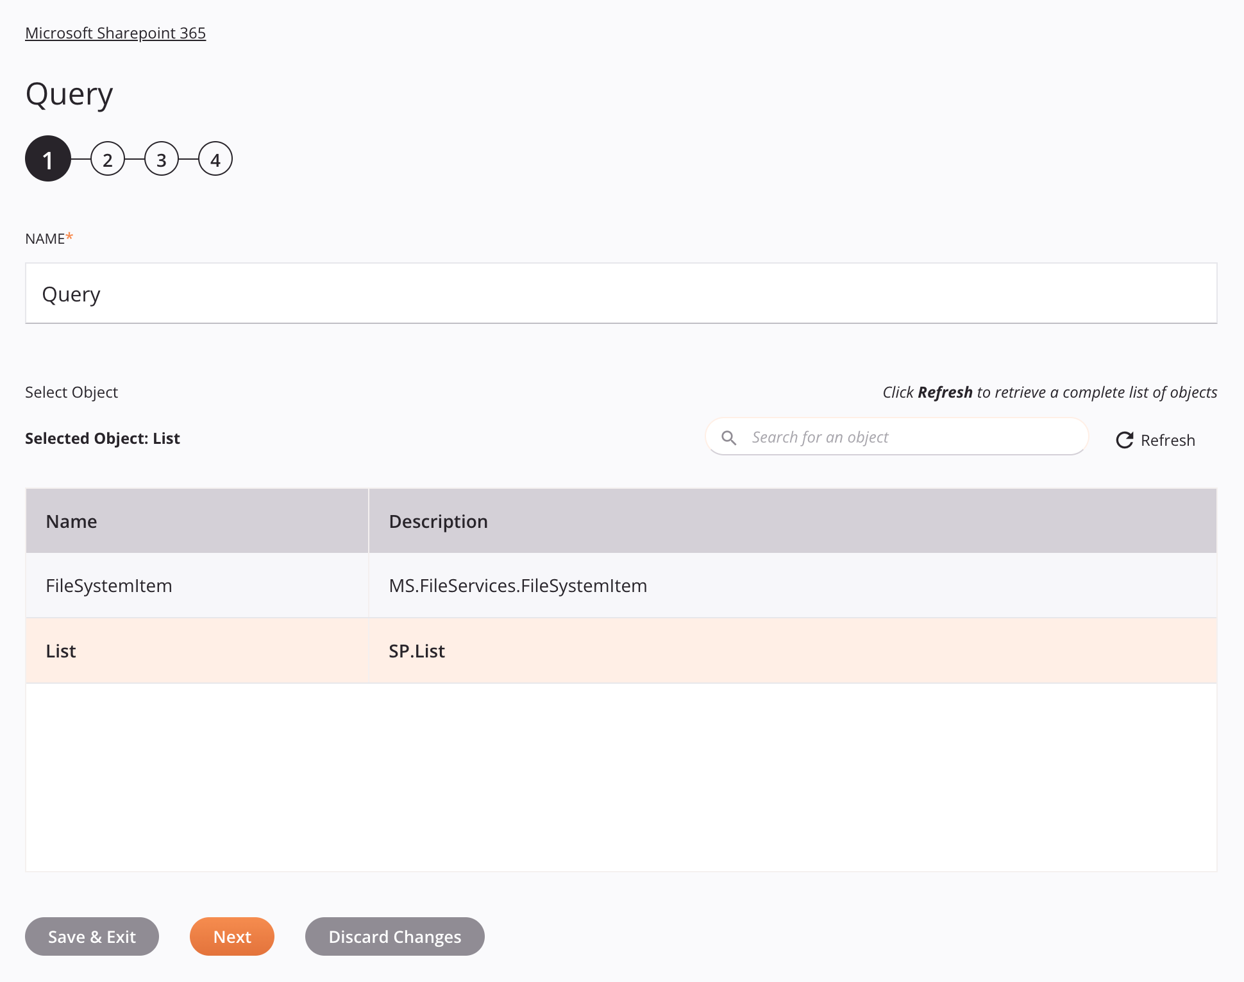
Task: Expand the Select Object dropdown panel
Action: point(72,392)
